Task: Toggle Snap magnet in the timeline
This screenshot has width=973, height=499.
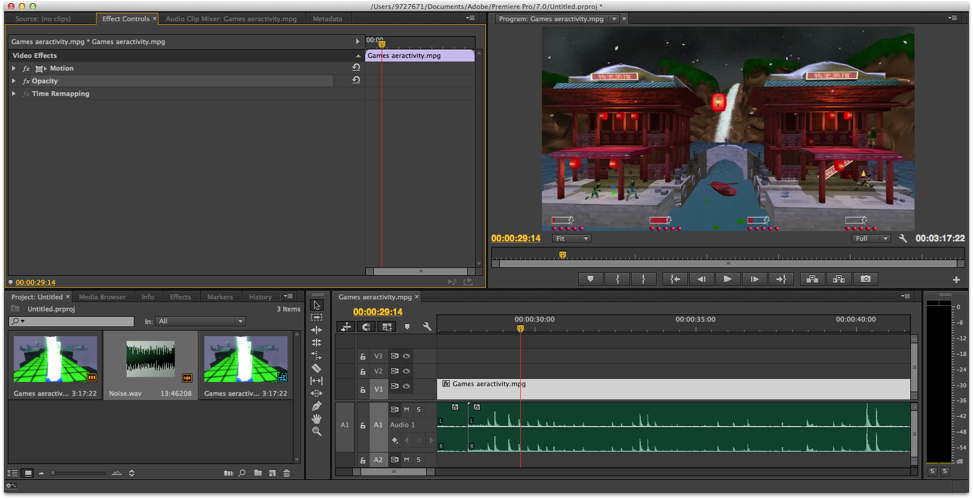Action: (366, 326)
